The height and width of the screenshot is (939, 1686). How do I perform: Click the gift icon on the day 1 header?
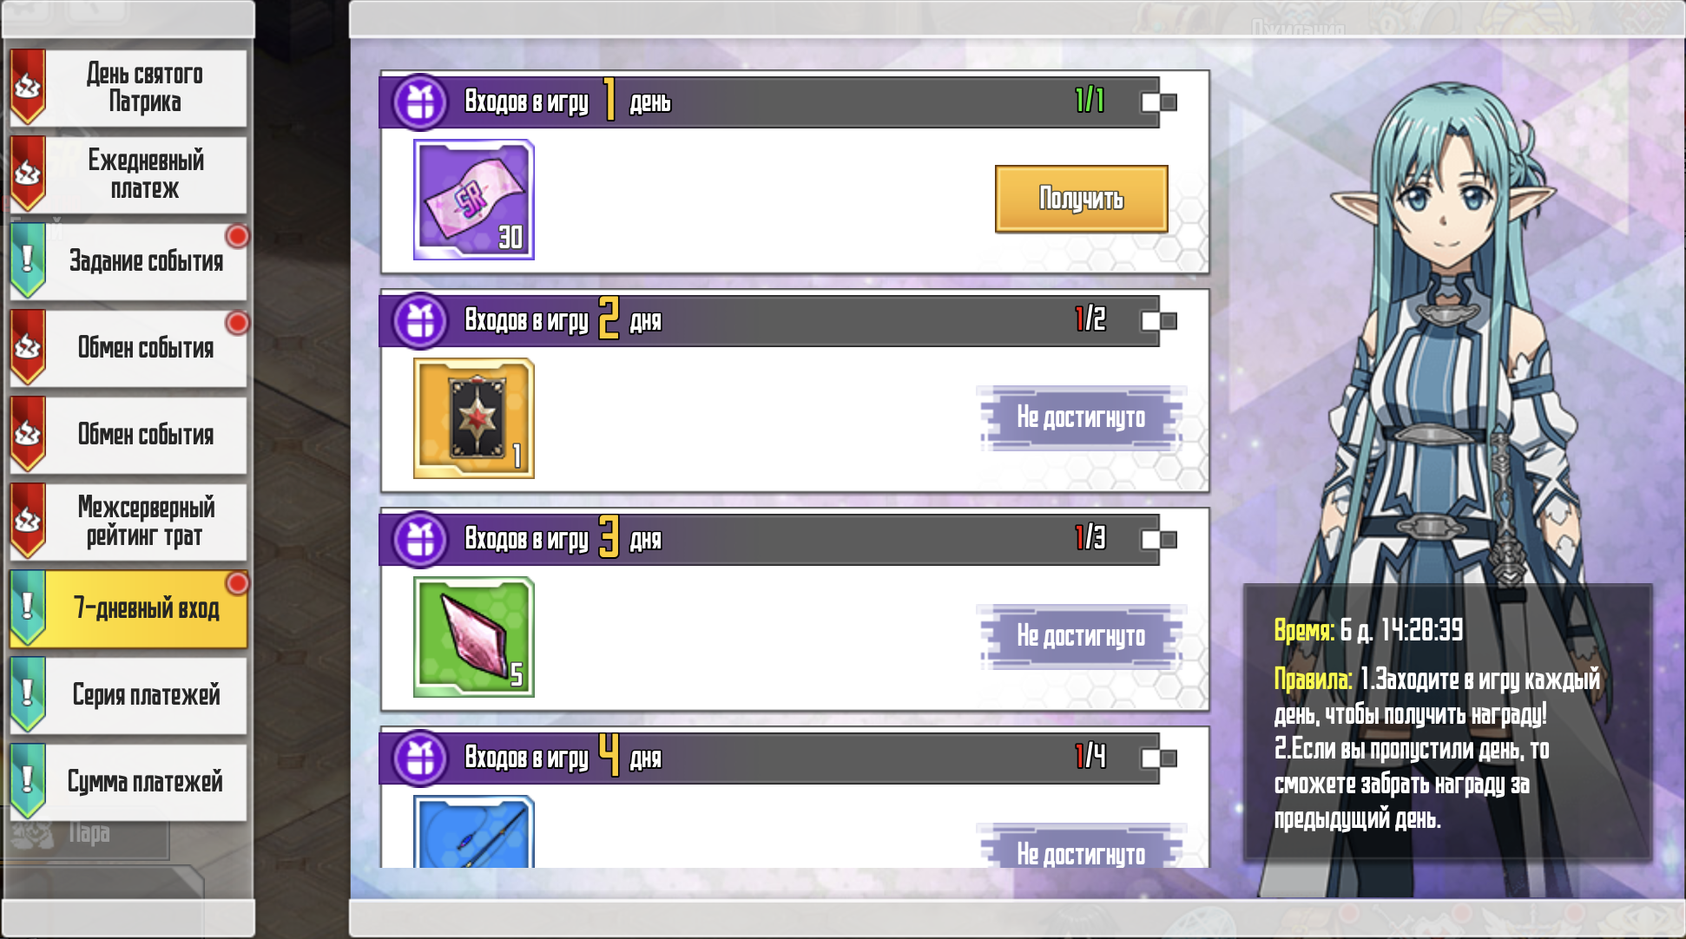coord(421,102)
